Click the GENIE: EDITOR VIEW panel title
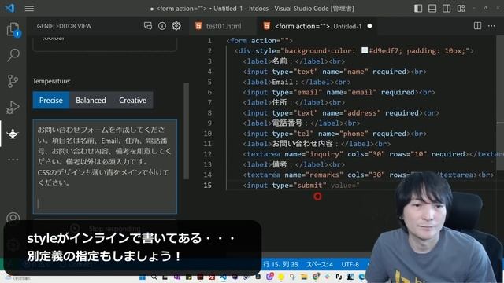 64,26
